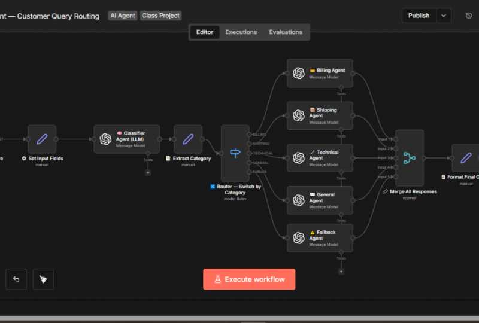Click the Set Input Fields pencil node
The width and height of the screenshot is (479, 323).
tap(42, 139)
